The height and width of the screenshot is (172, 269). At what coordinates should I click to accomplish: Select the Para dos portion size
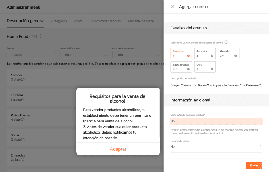click(x=205, y=53)
